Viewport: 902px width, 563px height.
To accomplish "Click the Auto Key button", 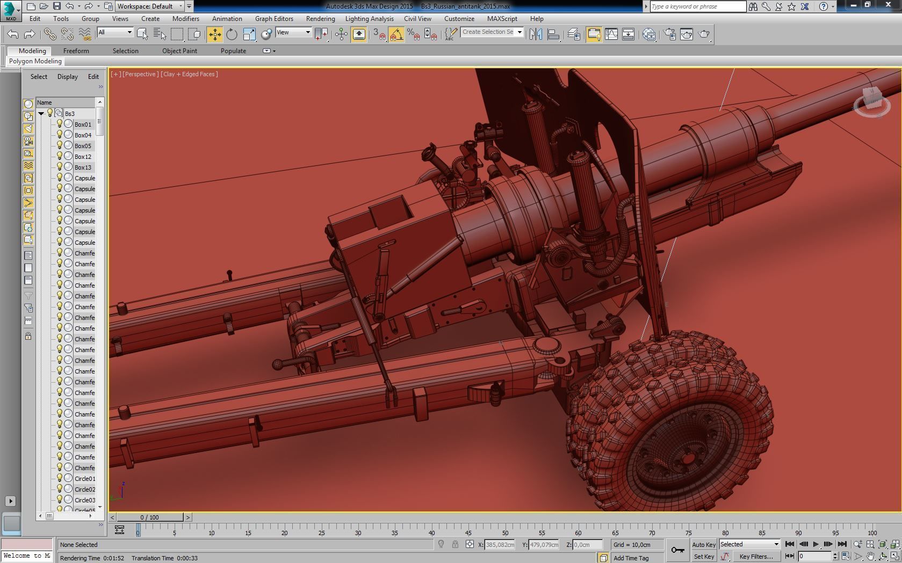I will point(703,544).
